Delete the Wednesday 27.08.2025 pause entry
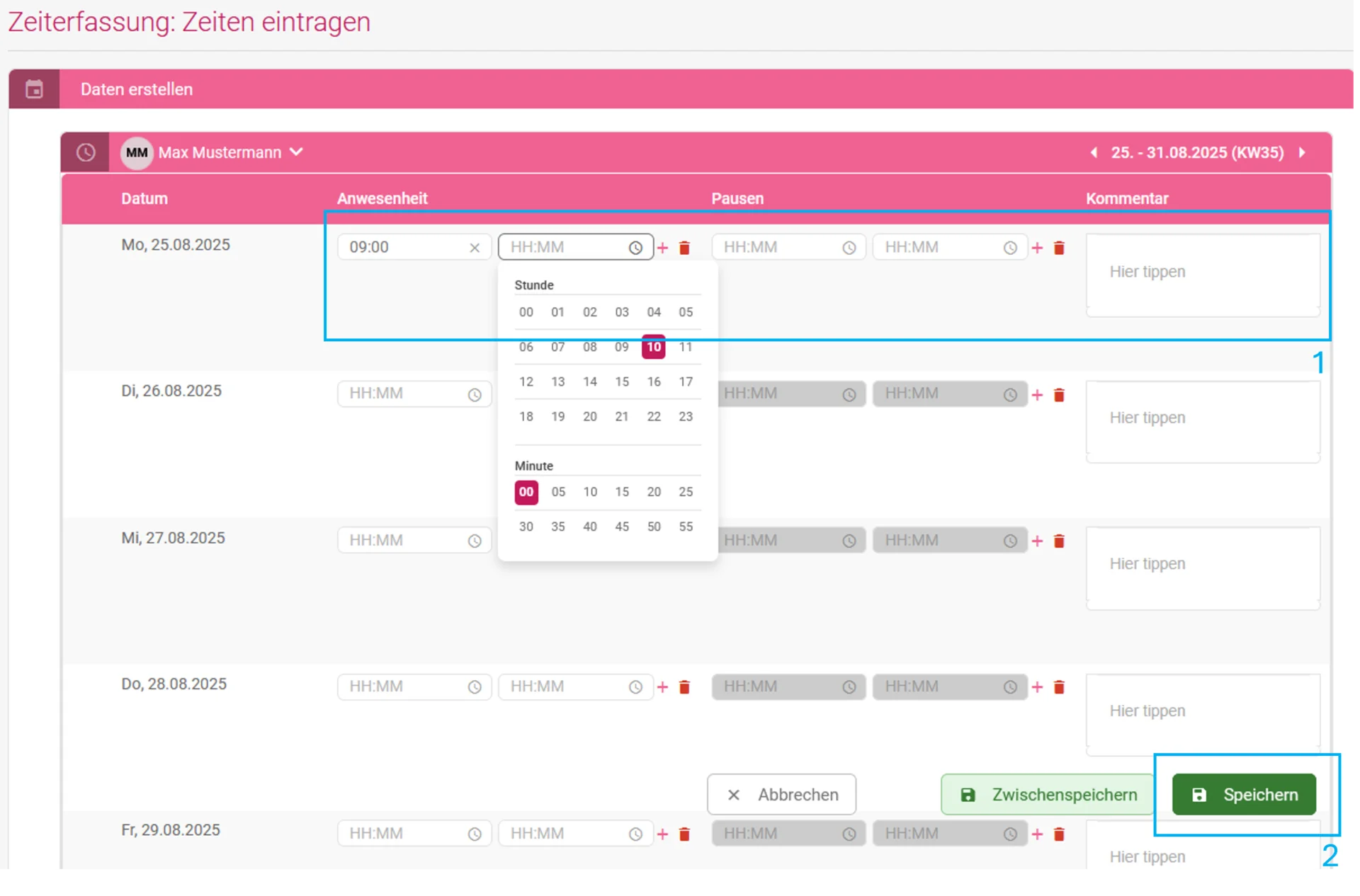 pos(1059,541)
